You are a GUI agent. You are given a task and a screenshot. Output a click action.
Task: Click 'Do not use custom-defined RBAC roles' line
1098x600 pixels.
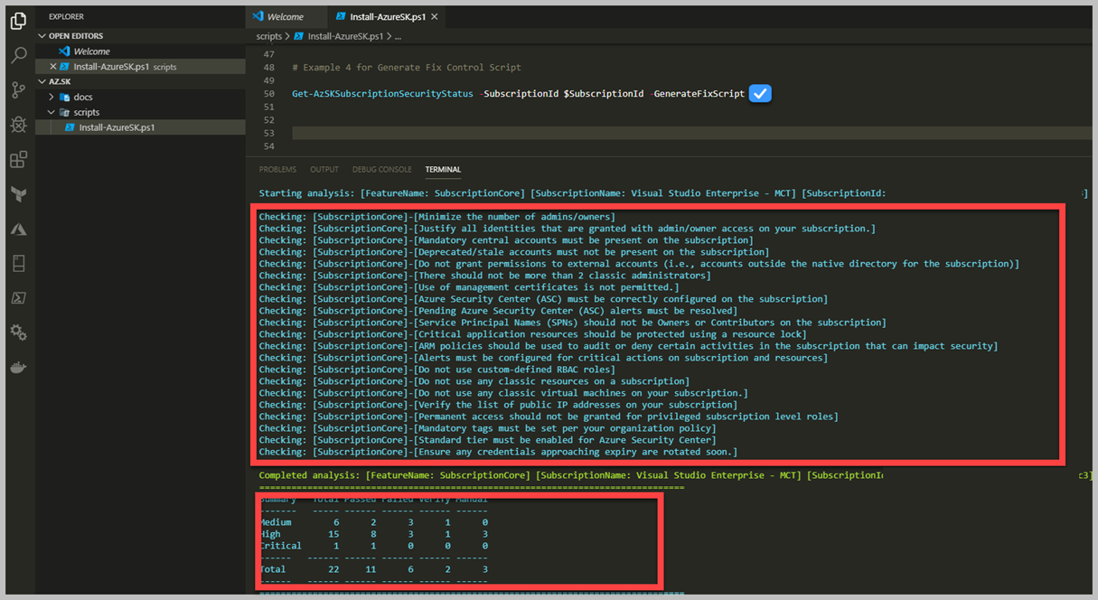click(439, 370)
